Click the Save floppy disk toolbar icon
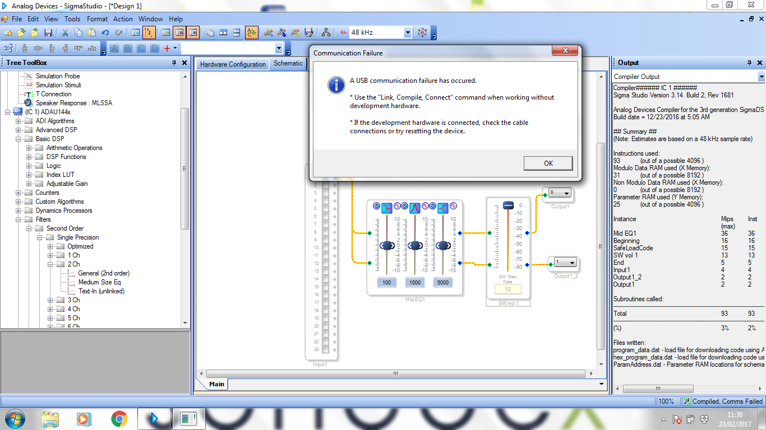The width and height of the screenshot is (766, 430). click(48, 32)
